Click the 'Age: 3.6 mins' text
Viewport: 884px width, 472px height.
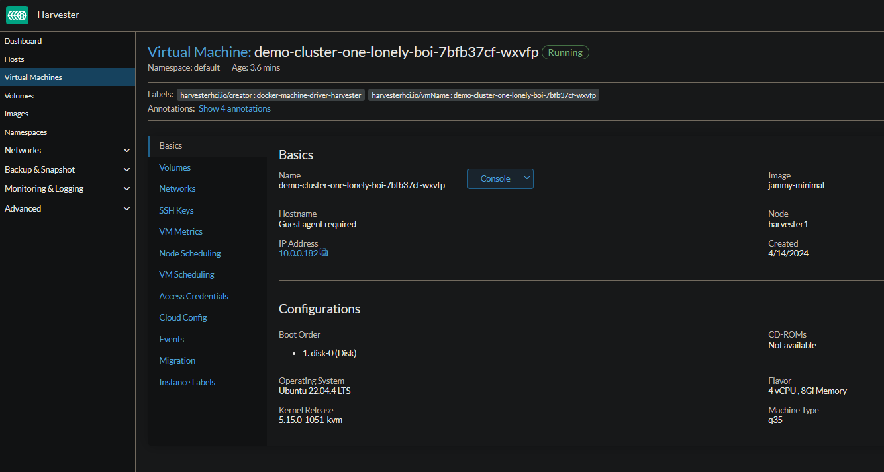(x=256, y=67)
